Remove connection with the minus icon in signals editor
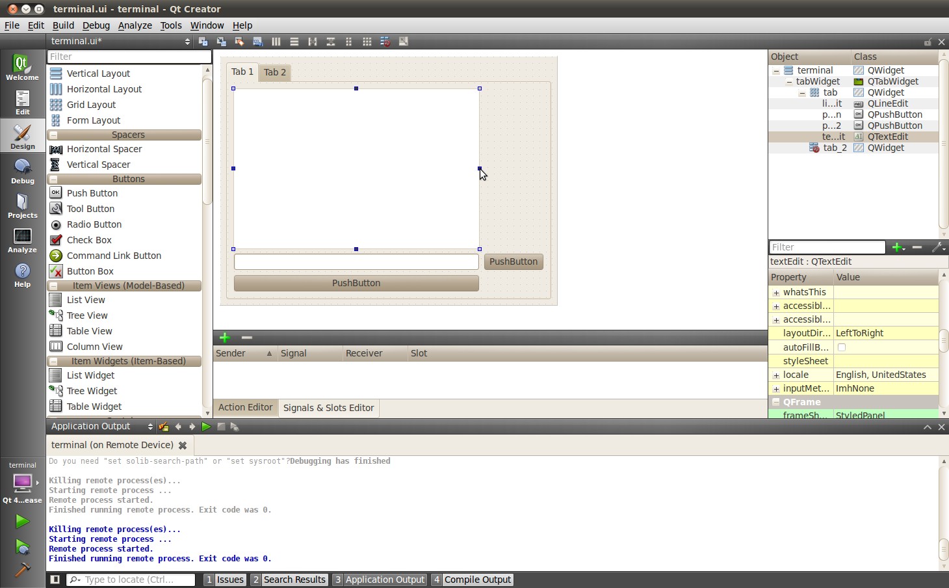This screenshot has height=588, width=949. coord(246,337)
